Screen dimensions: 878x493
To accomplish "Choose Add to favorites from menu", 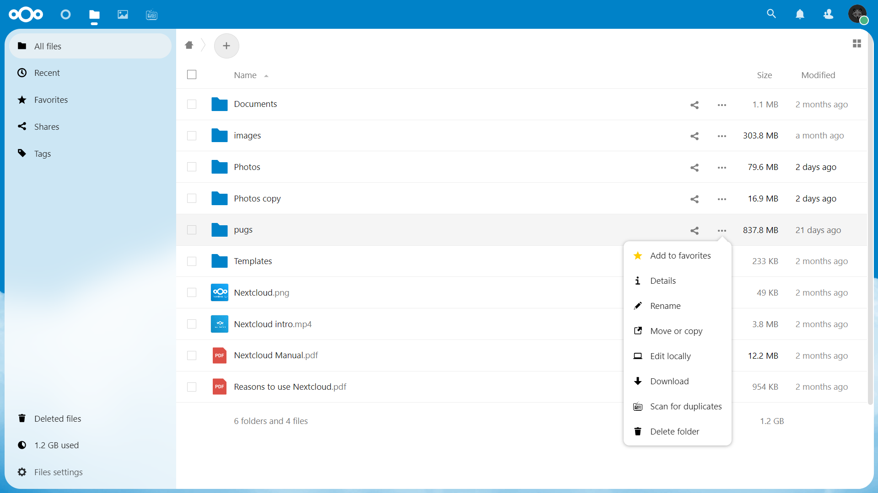I will point(677,255).
